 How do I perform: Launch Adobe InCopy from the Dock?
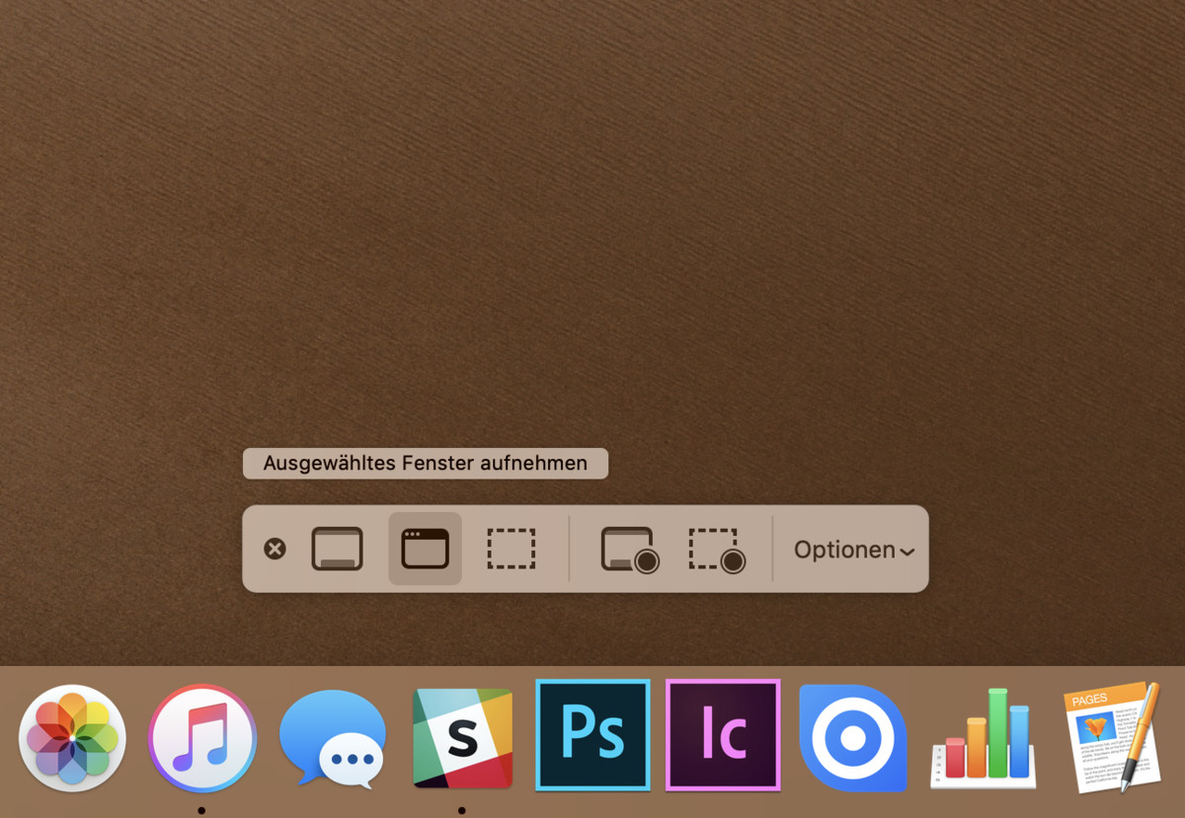[x=724, y=735]
